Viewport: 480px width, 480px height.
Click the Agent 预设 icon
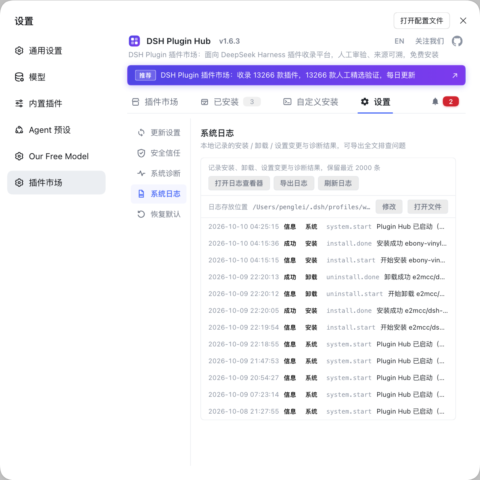pos(19,130)
